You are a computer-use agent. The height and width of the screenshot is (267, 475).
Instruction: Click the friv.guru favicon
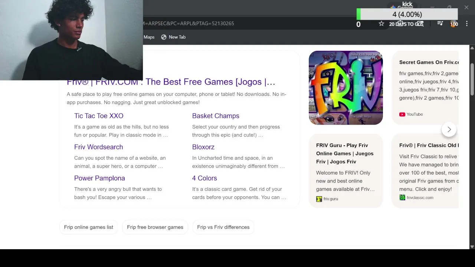coord(319,199)
